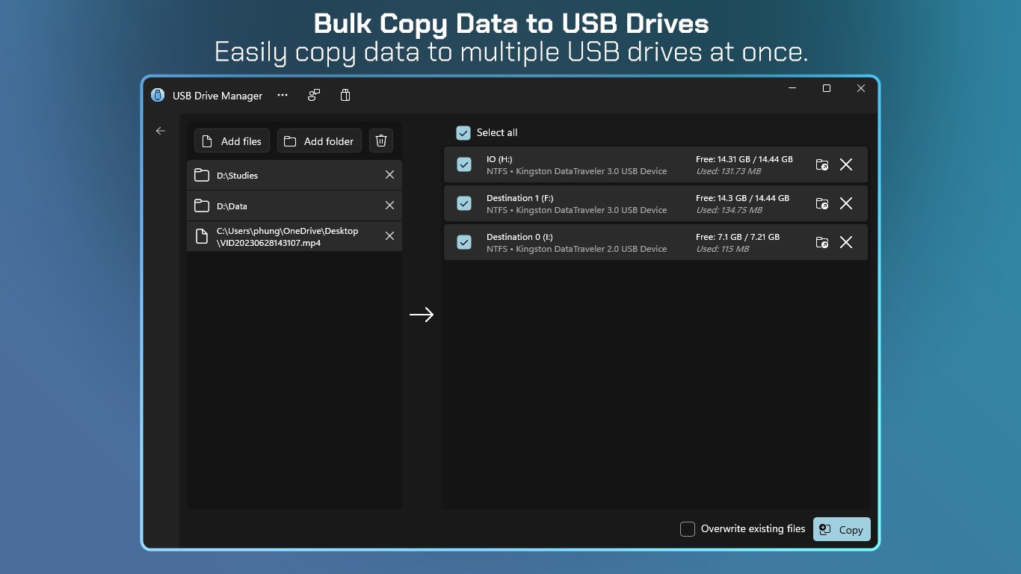Uncheck the Destination 1 (F:) checkbox
1021x574 pixels.
point(464,203)
